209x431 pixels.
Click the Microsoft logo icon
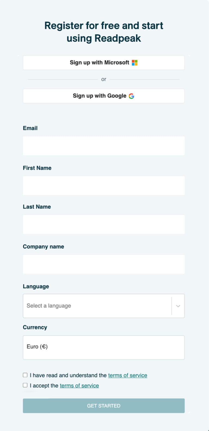[x=134, y=62]
